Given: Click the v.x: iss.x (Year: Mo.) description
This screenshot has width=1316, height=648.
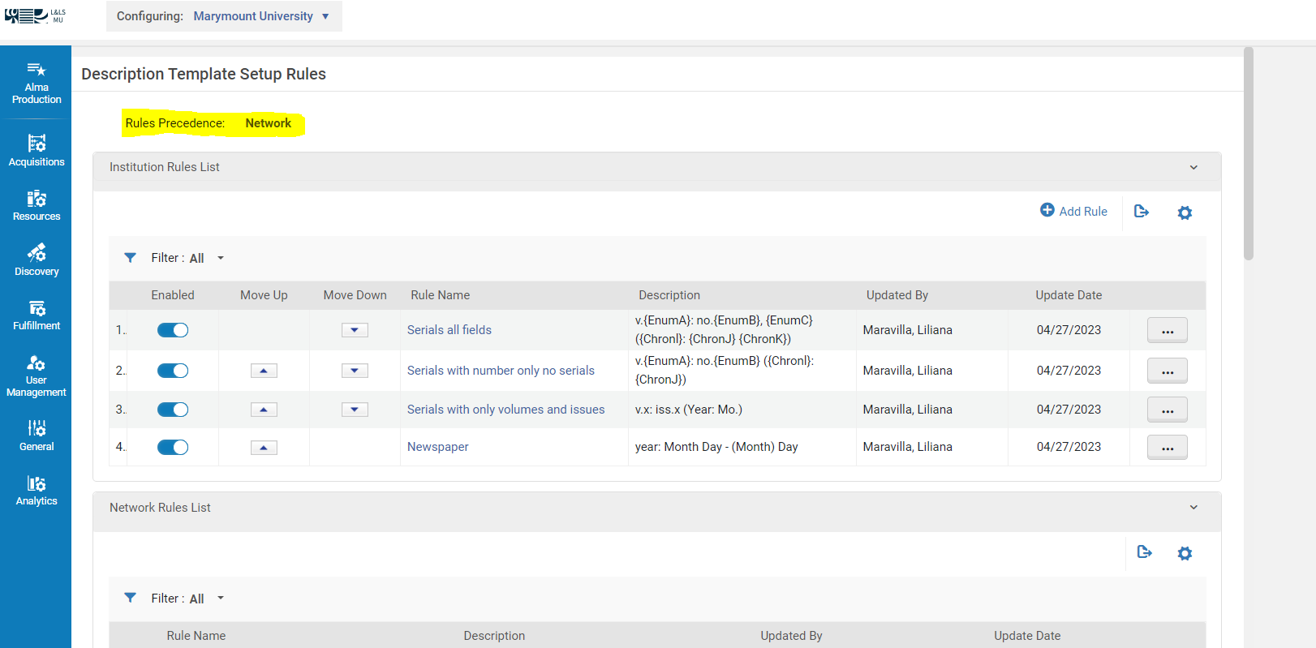Looking at the screenshot, I should pos(688,410).
